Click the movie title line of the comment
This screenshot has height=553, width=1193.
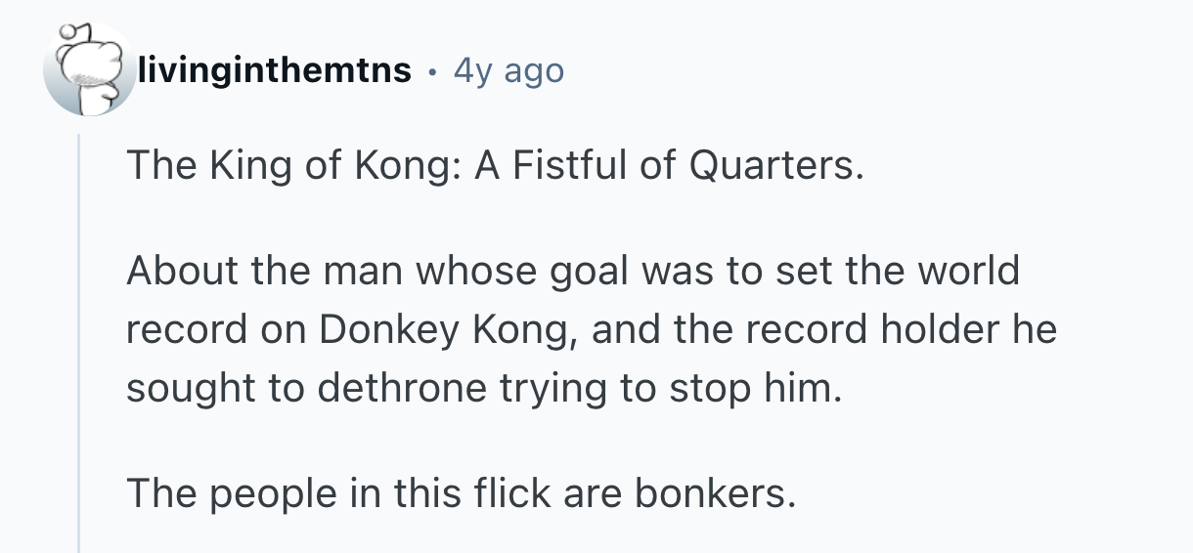pyautogui.click(x=495, y=167)
